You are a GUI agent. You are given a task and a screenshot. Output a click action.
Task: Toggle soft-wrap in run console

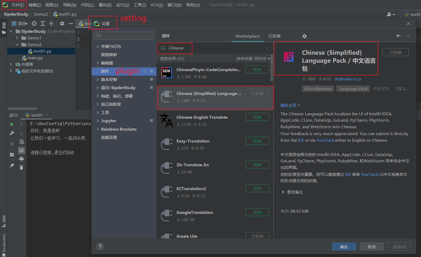(21, 142)
